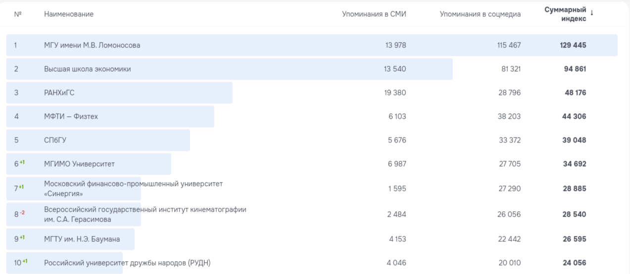
Task: Open ВГИК им. С.А. Герасимова entry
Action: [145, 214]
